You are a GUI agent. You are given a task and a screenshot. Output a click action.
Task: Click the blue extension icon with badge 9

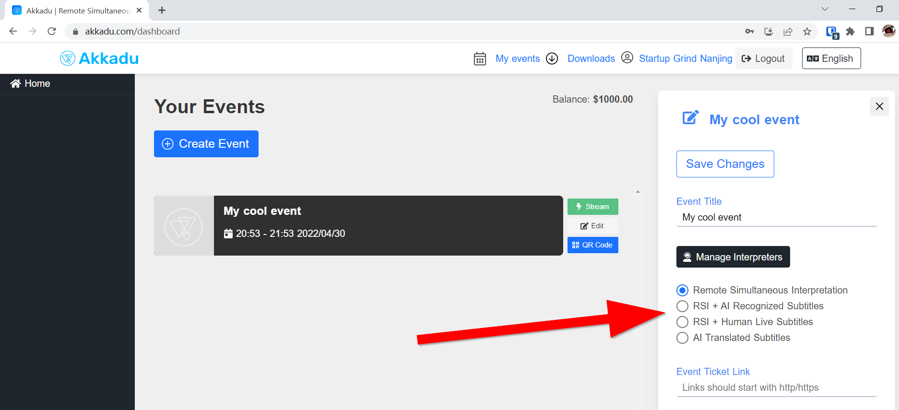coord(832,32)
